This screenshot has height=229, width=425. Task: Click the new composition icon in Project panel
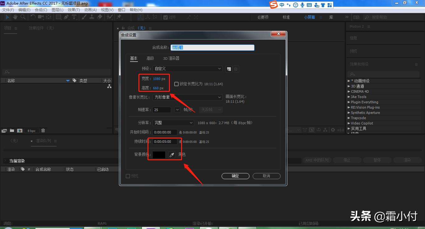pyautogui.click(x=20, y=131)
